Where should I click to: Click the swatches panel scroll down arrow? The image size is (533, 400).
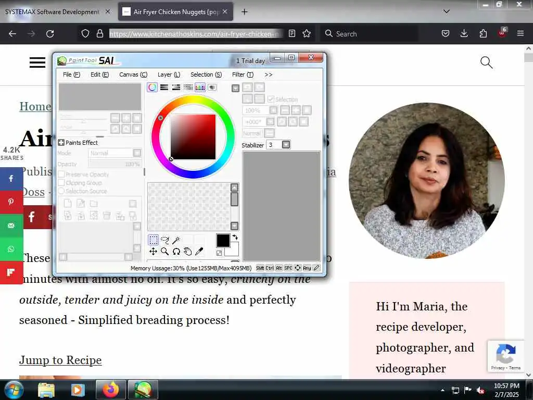(234, 226)
